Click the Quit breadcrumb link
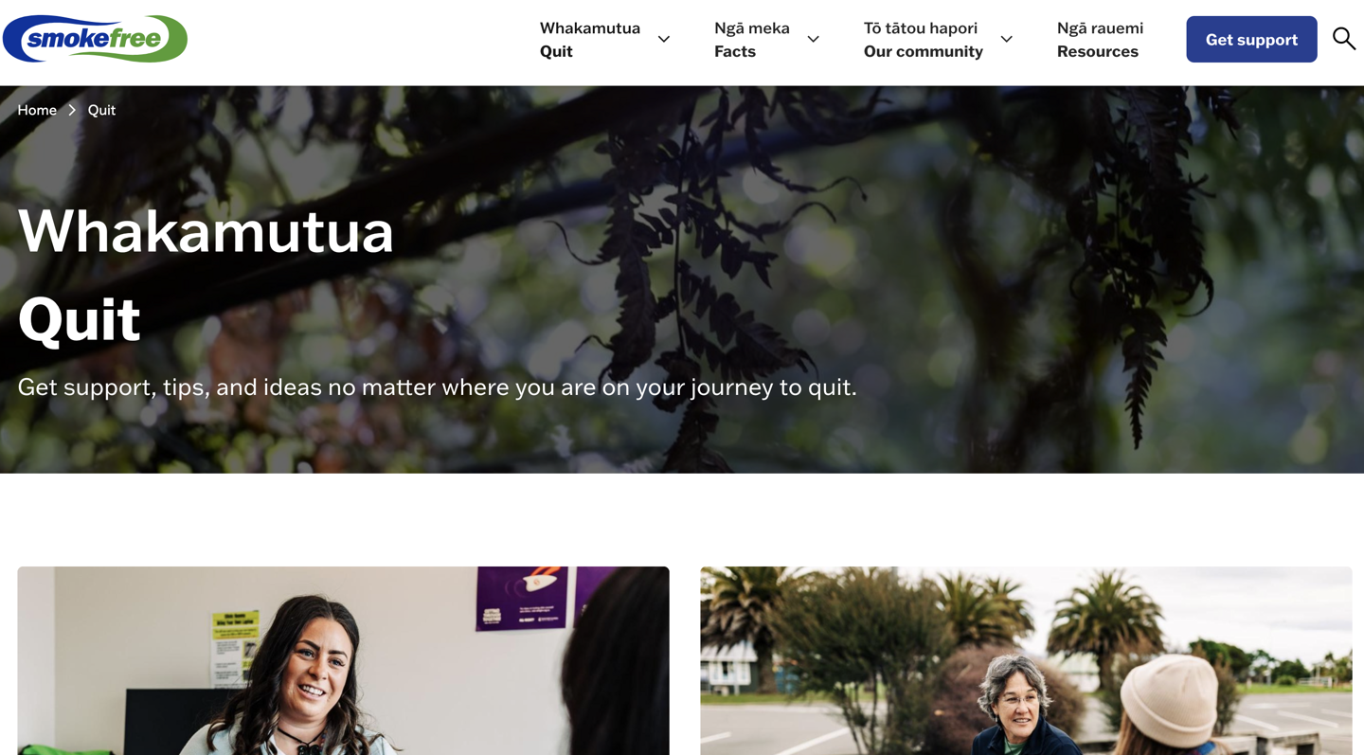Screen dimensions: 1364x755 (101, 110)
